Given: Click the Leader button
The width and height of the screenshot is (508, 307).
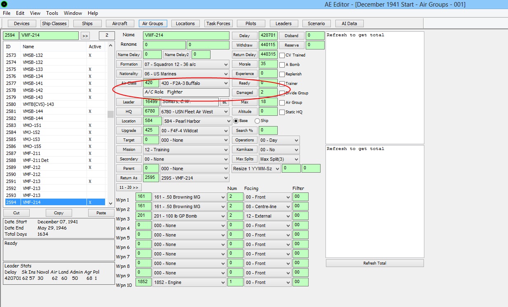Looking at the screenshot, I should click(x=129, y=102).
